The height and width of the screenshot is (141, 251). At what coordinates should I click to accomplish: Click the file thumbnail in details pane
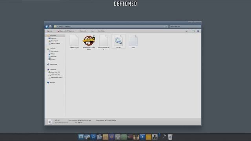point(50,122)
